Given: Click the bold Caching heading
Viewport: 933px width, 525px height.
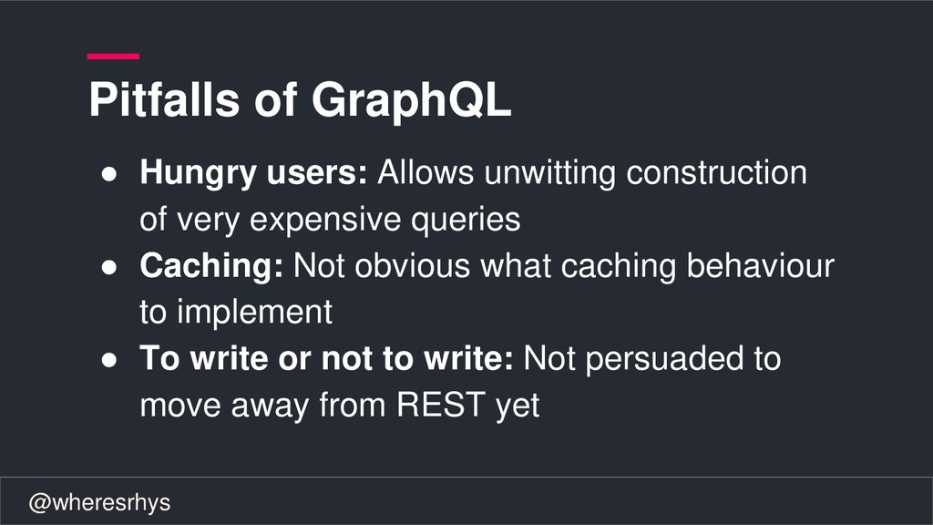Looking at the screenshot, I should (211, 266).
